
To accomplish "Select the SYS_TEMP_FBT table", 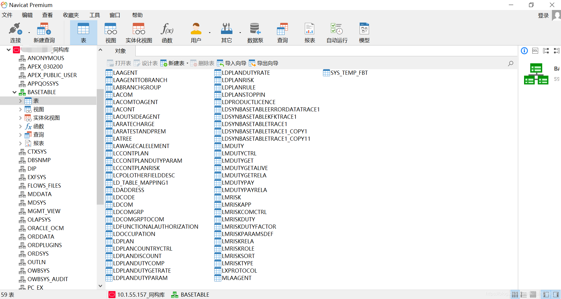I will 349,73.
